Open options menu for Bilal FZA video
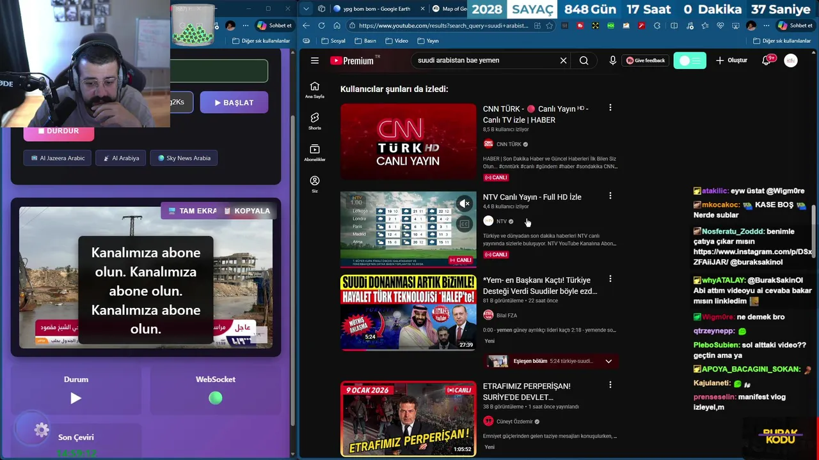Screen dimensions: 819x460 (610, 279)
